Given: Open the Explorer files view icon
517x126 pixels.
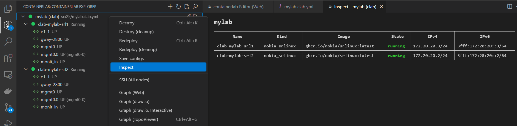Looking at the screenshot, I should pyautogui.click(x=8, y=9).
